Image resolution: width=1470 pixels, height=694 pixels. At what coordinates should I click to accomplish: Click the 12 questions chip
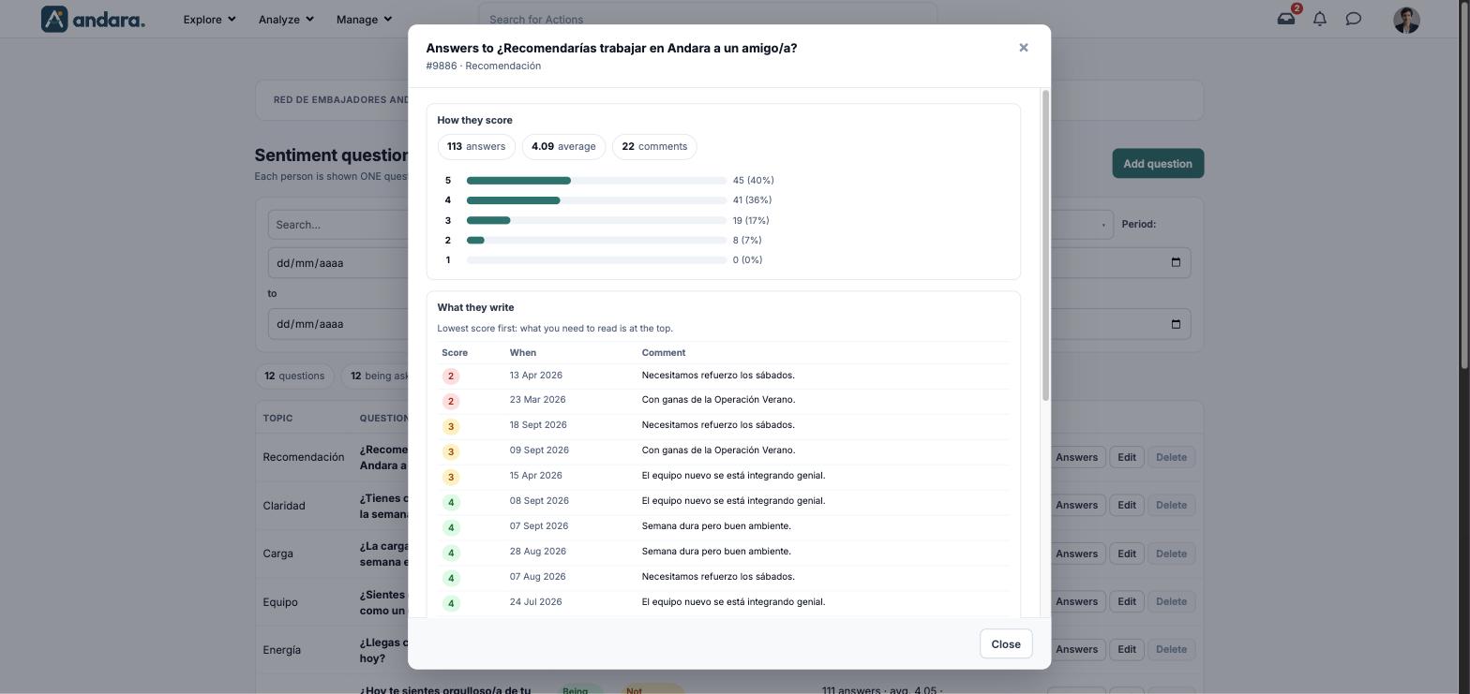click(294, 377)
